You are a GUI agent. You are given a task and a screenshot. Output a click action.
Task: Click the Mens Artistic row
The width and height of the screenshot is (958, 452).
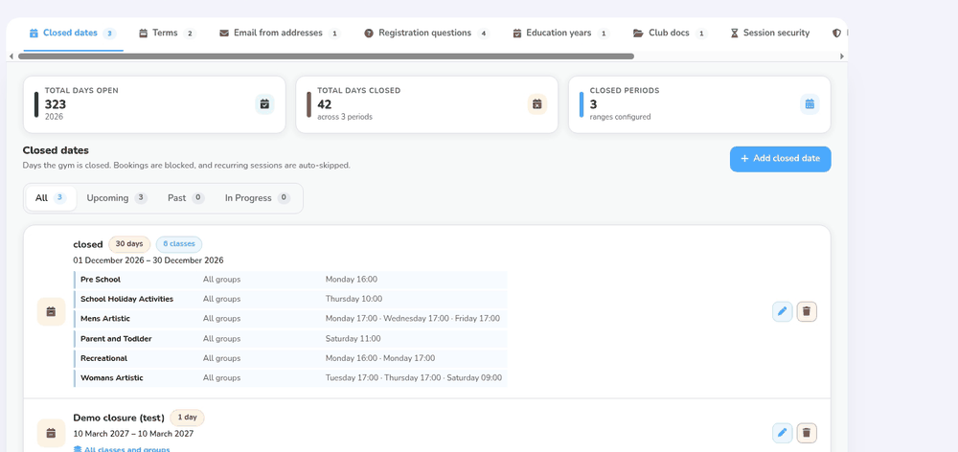point(290,319)
